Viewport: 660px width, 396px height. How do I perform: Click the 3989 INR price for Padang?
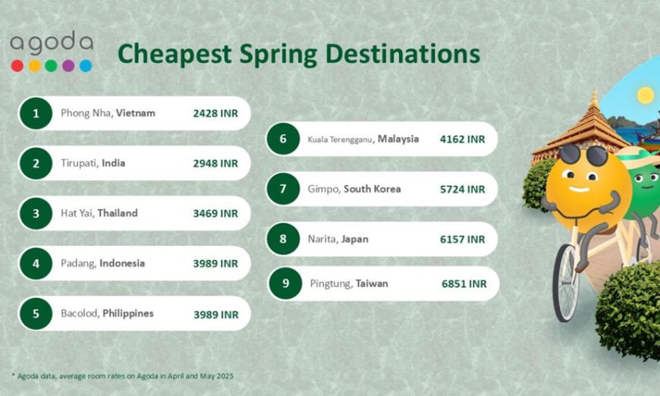pos(215,263)
